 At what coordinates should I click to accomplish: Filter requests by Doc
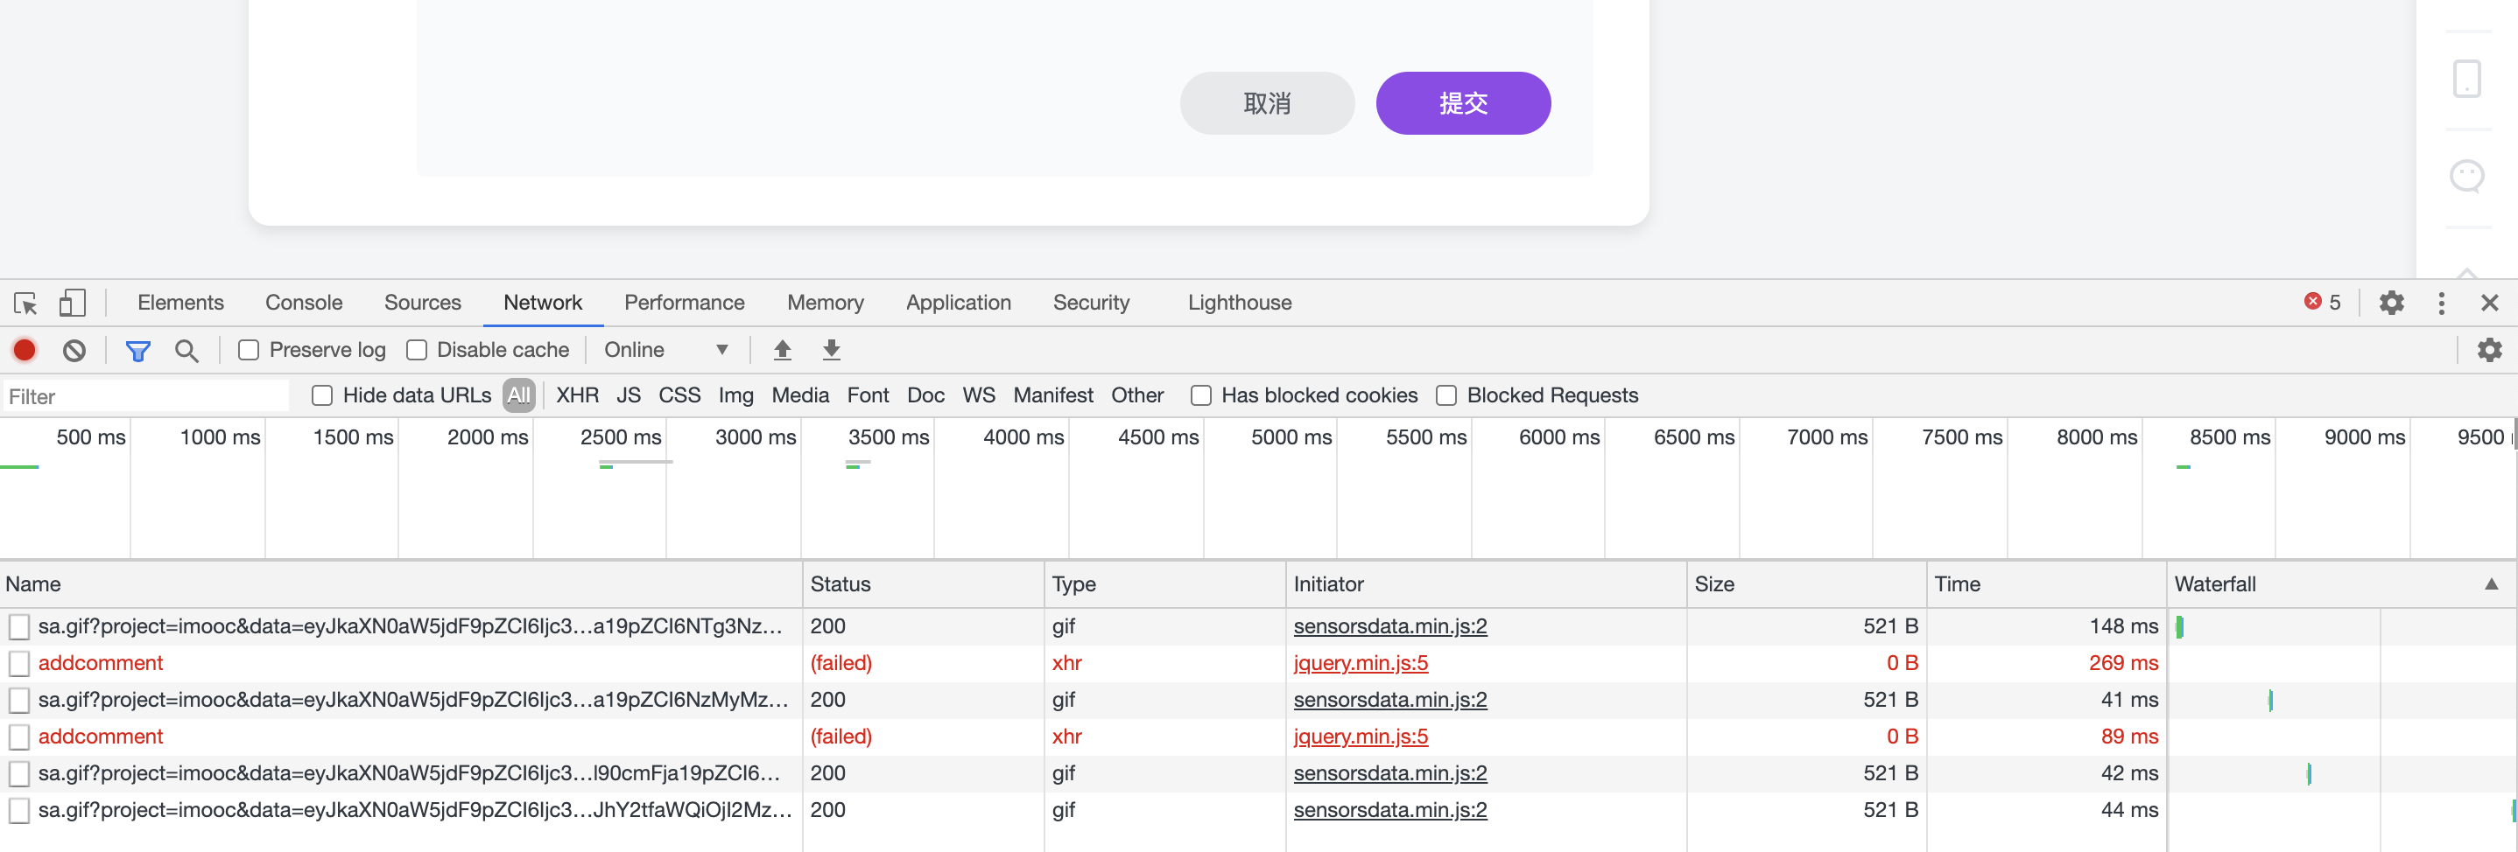(925, 395)
